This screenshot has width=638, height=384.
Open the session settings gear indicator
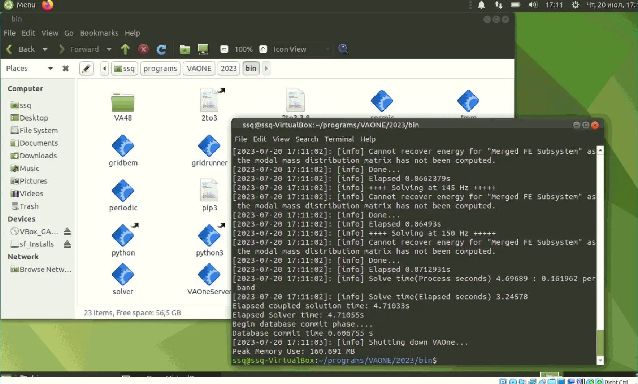click(575, 5)
